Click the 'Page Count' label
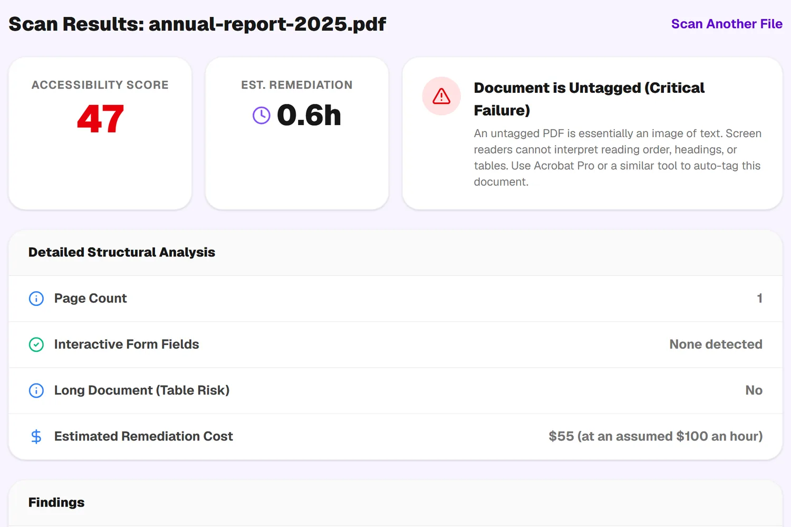 click(91, 299)
